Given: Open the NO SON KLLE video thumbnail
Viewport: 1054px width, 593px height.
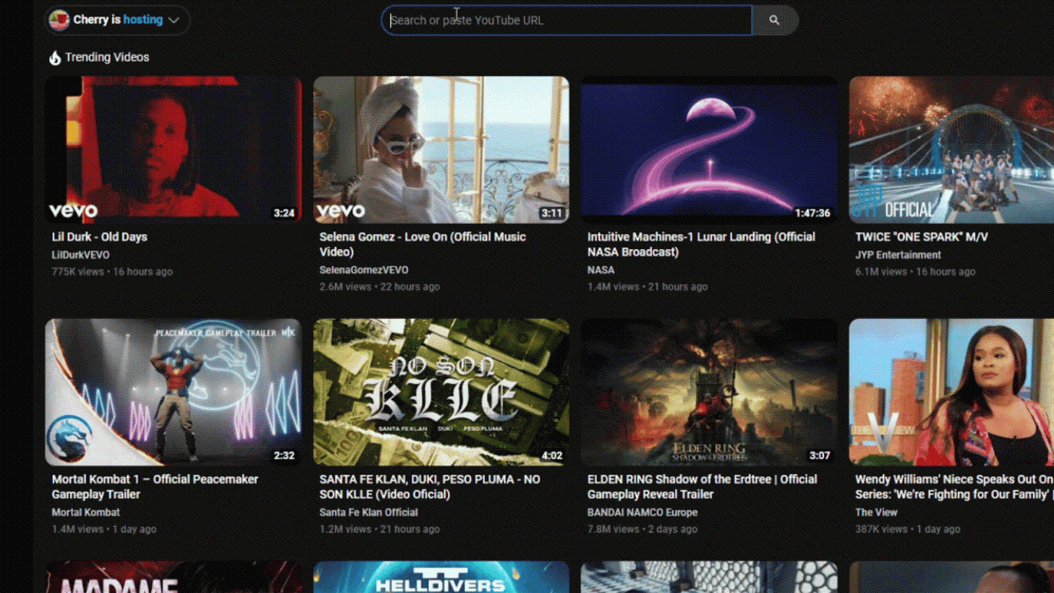Looking at the screenshot, I should click(x=441, y=392).
